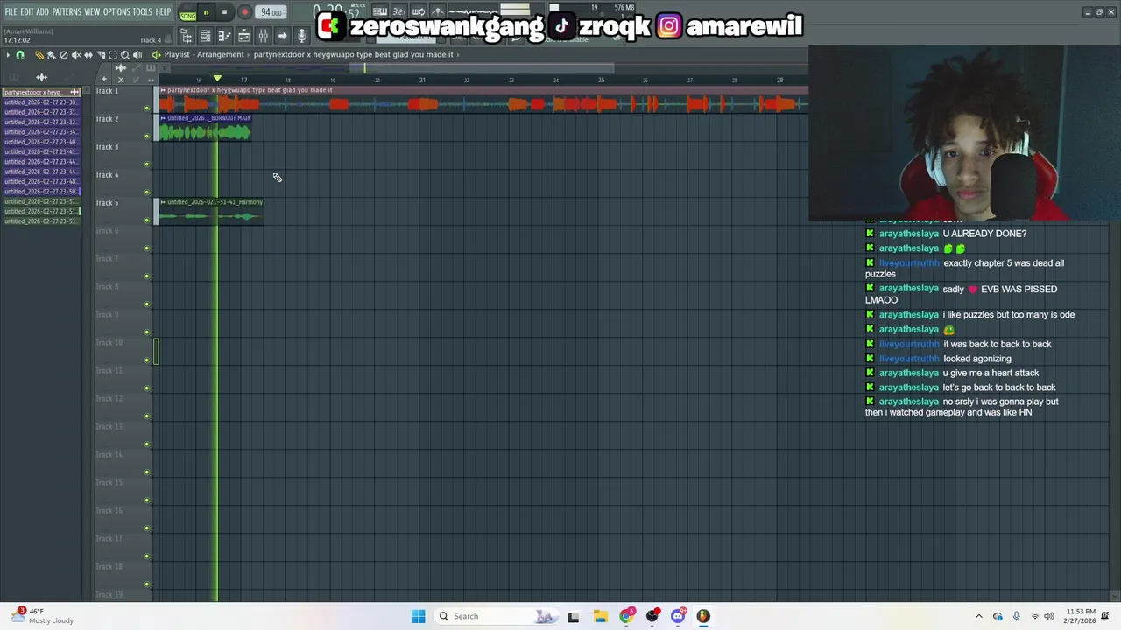Click the Playlist - Arrangement breadcrumb
Viewport: 1121px width, 630px height.
[x=204, y=54]
